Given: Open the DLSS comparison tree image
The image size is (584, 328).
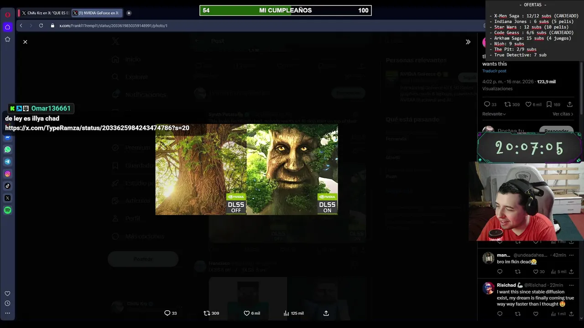Looking at the screenshot, I should [x=246, y=169].
